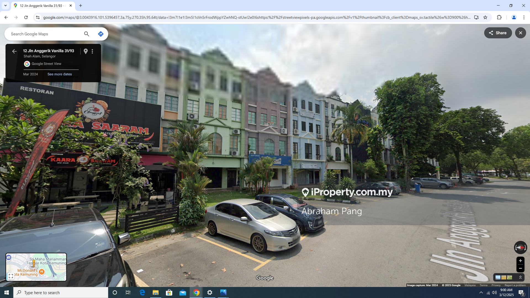Open the Chrome three-dot menu
The height and width of the screenshot is (298, 530).
tap(524, 17)
